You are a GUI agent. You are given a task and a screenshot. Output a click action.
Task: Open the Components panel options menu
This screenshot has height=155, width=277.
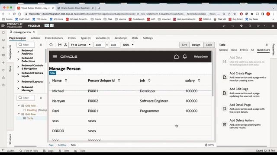pos(41,45)
